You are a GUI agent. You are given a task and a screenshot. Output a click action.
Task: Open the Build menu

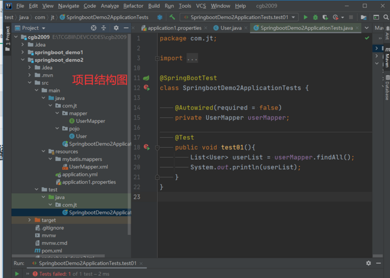tap(154, 6)
